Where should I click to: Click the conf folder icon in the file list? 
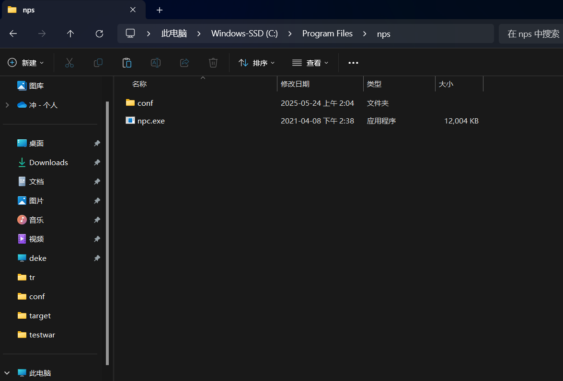coord(130,102)
